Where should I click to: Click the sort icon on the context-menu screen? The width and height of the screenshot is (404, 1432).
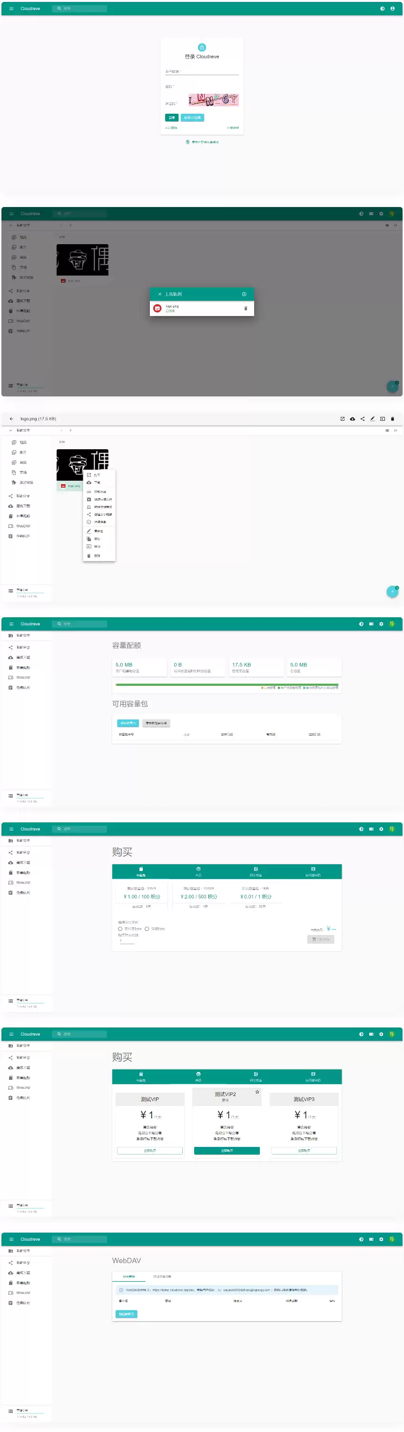[395, 430]
